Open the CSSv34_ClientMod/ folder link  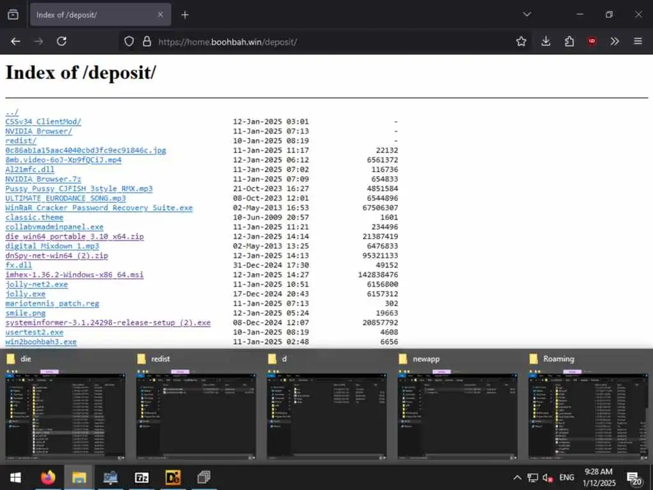click(x=43, y=122)
